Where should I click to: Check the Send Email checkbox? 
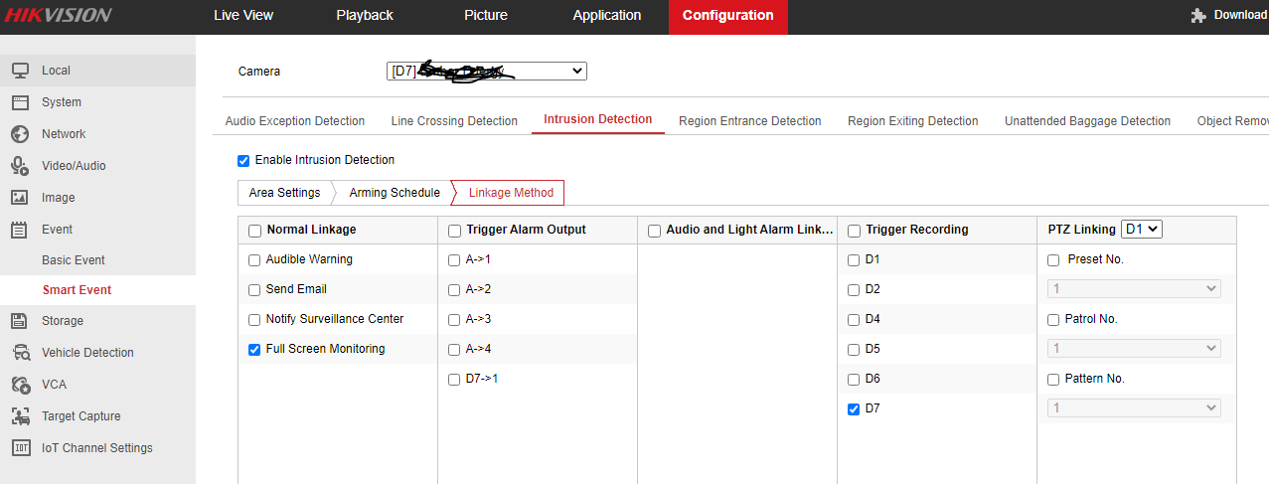(x=254, y=290)
